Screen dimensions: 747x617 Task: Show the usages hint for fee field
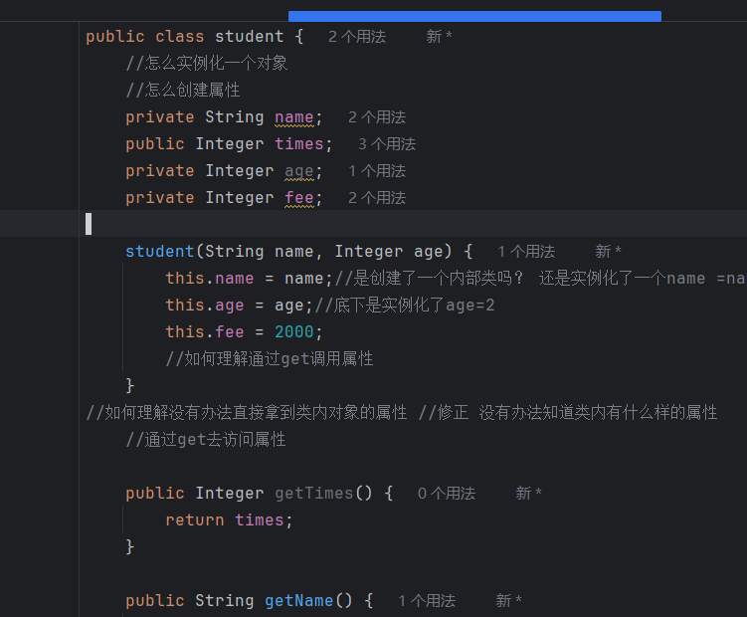point(377,198)
